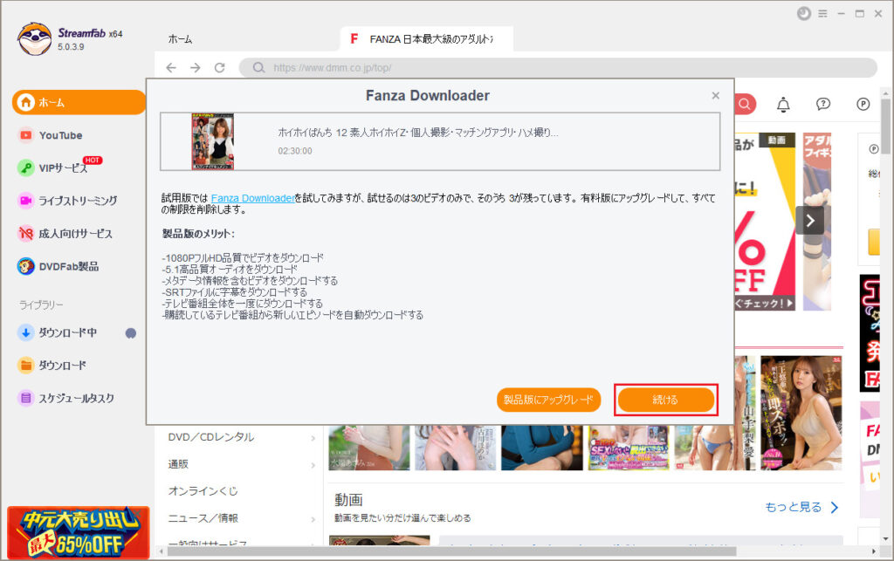The width and height of the screenshot is (894, 561).
Task: Click the green VIP key icon
Action: [x=25, y=168]
